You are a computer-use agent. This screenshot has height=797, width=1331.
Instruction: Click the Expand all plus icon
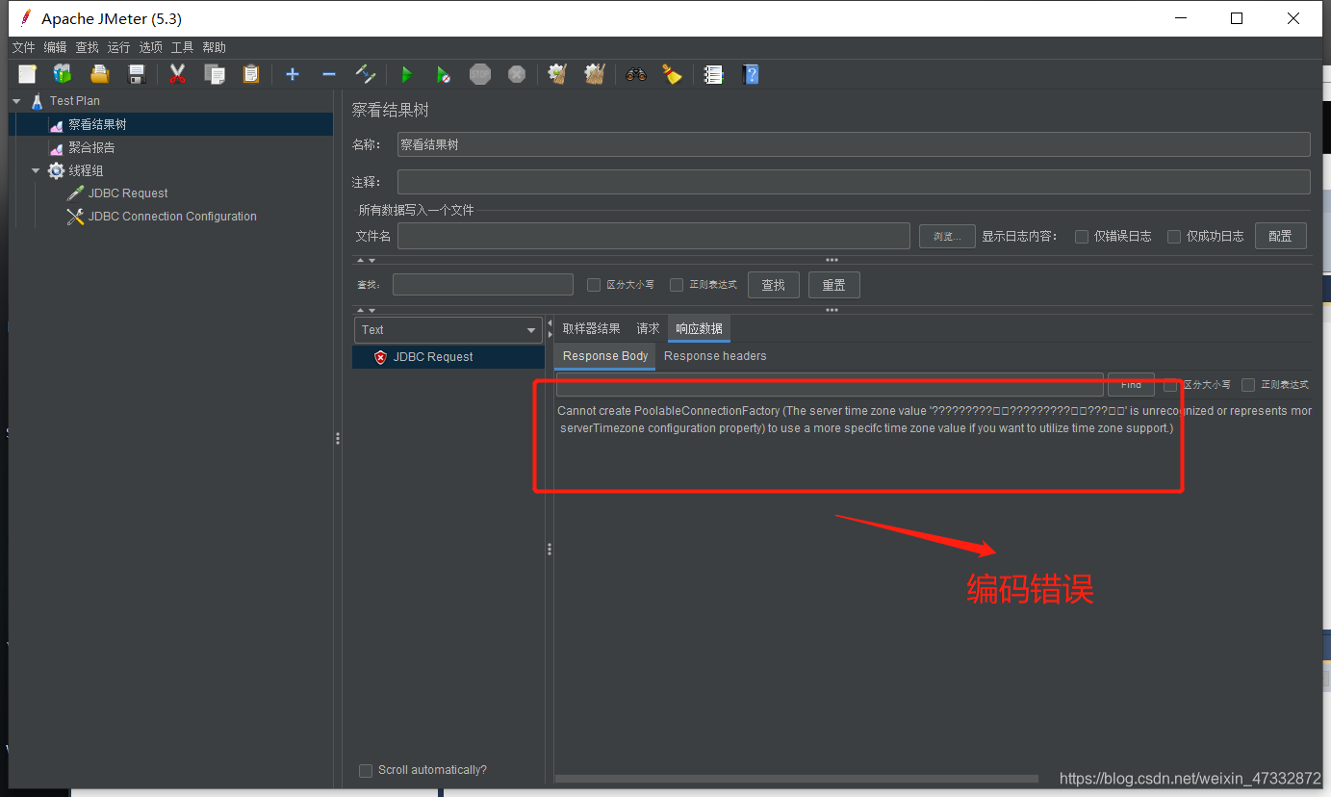coord(293,74)
